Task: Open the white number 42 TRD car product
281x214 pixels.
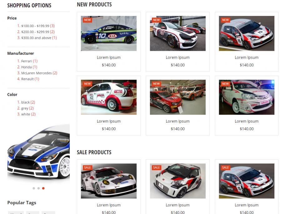Action: click(109, 97)
